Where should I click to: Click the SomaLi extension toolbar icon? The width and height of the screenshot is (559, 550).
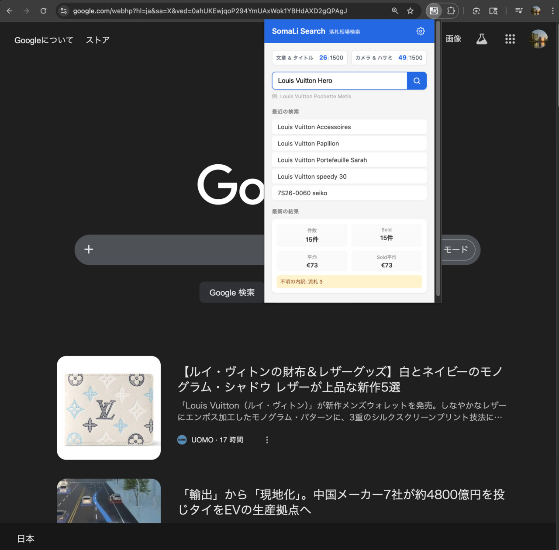coord(434,11)
